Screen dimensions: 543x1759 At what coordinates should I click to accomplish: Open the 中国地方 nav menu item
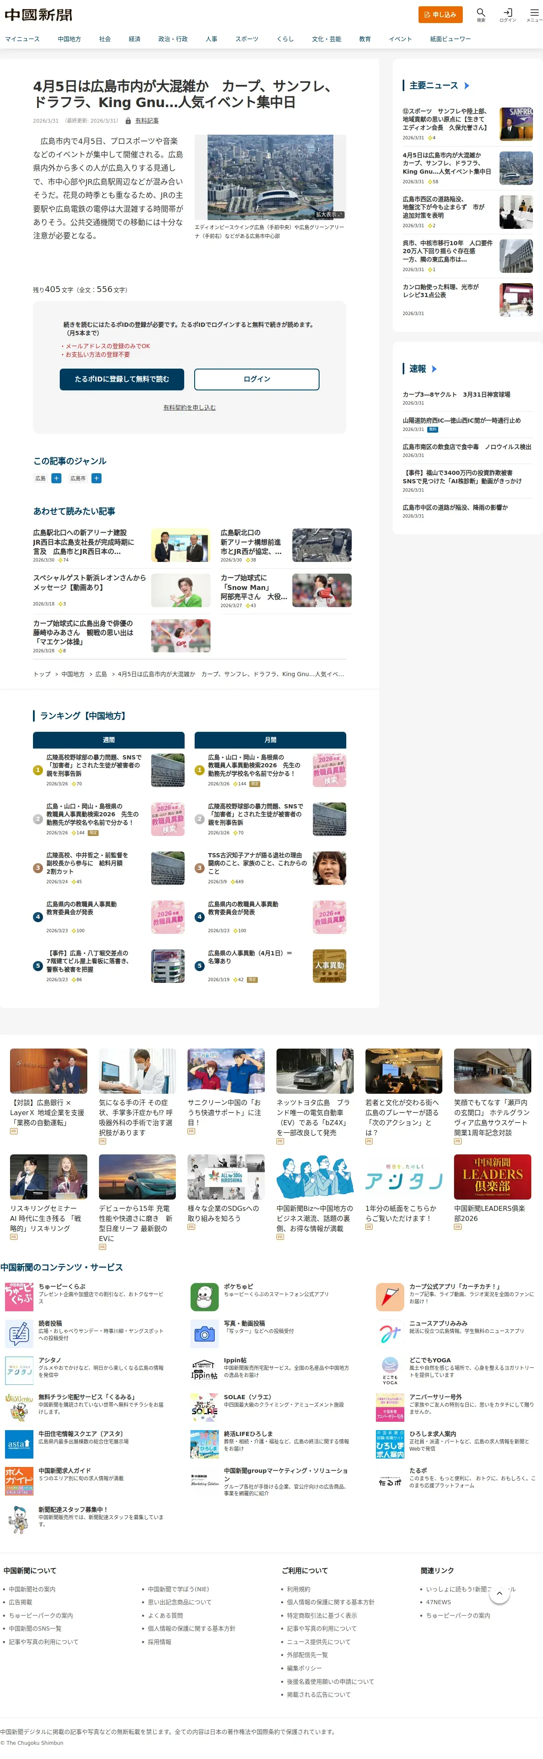pos(69,39)
